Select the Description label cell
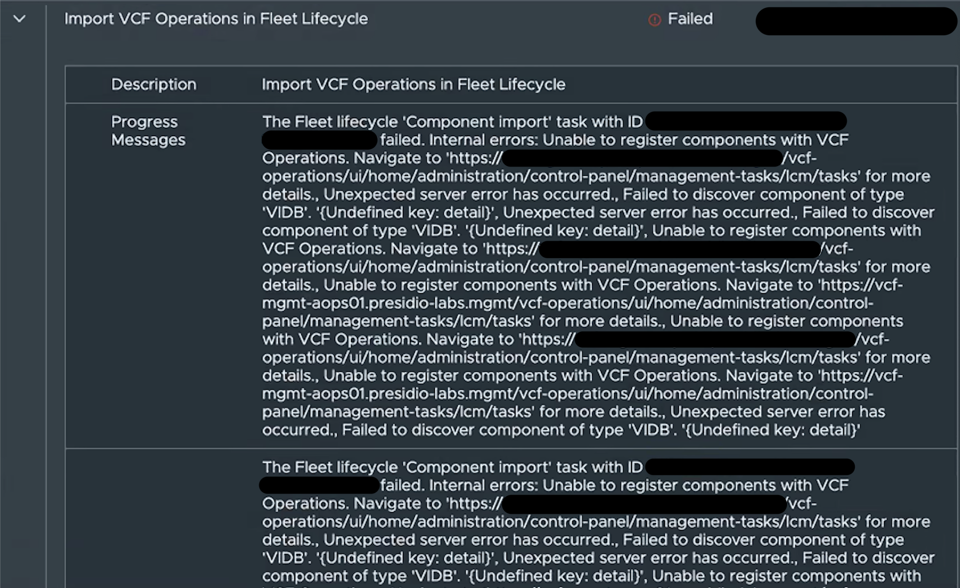 pos(154,84)
